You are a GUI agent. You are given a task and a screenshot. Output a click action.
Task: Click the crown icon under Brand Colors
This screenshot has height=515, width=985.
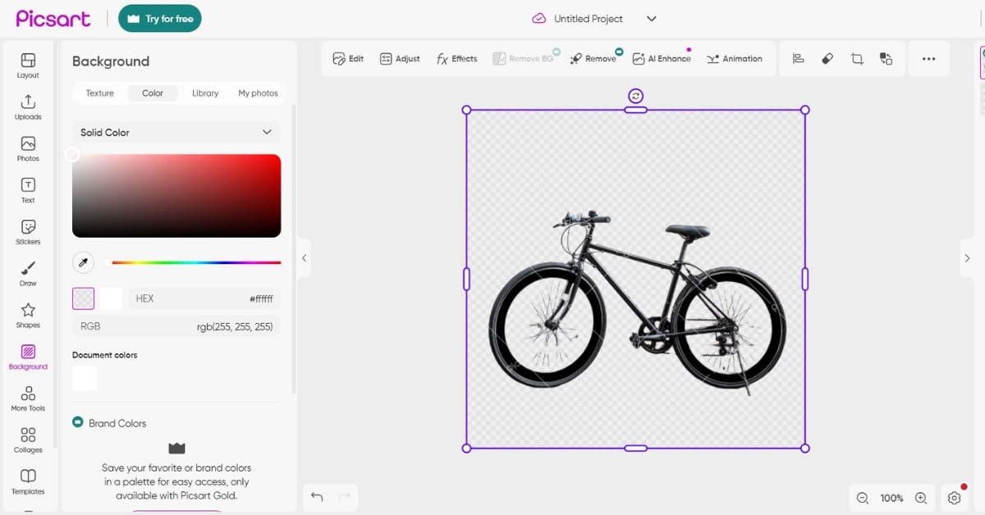[176, 448]
